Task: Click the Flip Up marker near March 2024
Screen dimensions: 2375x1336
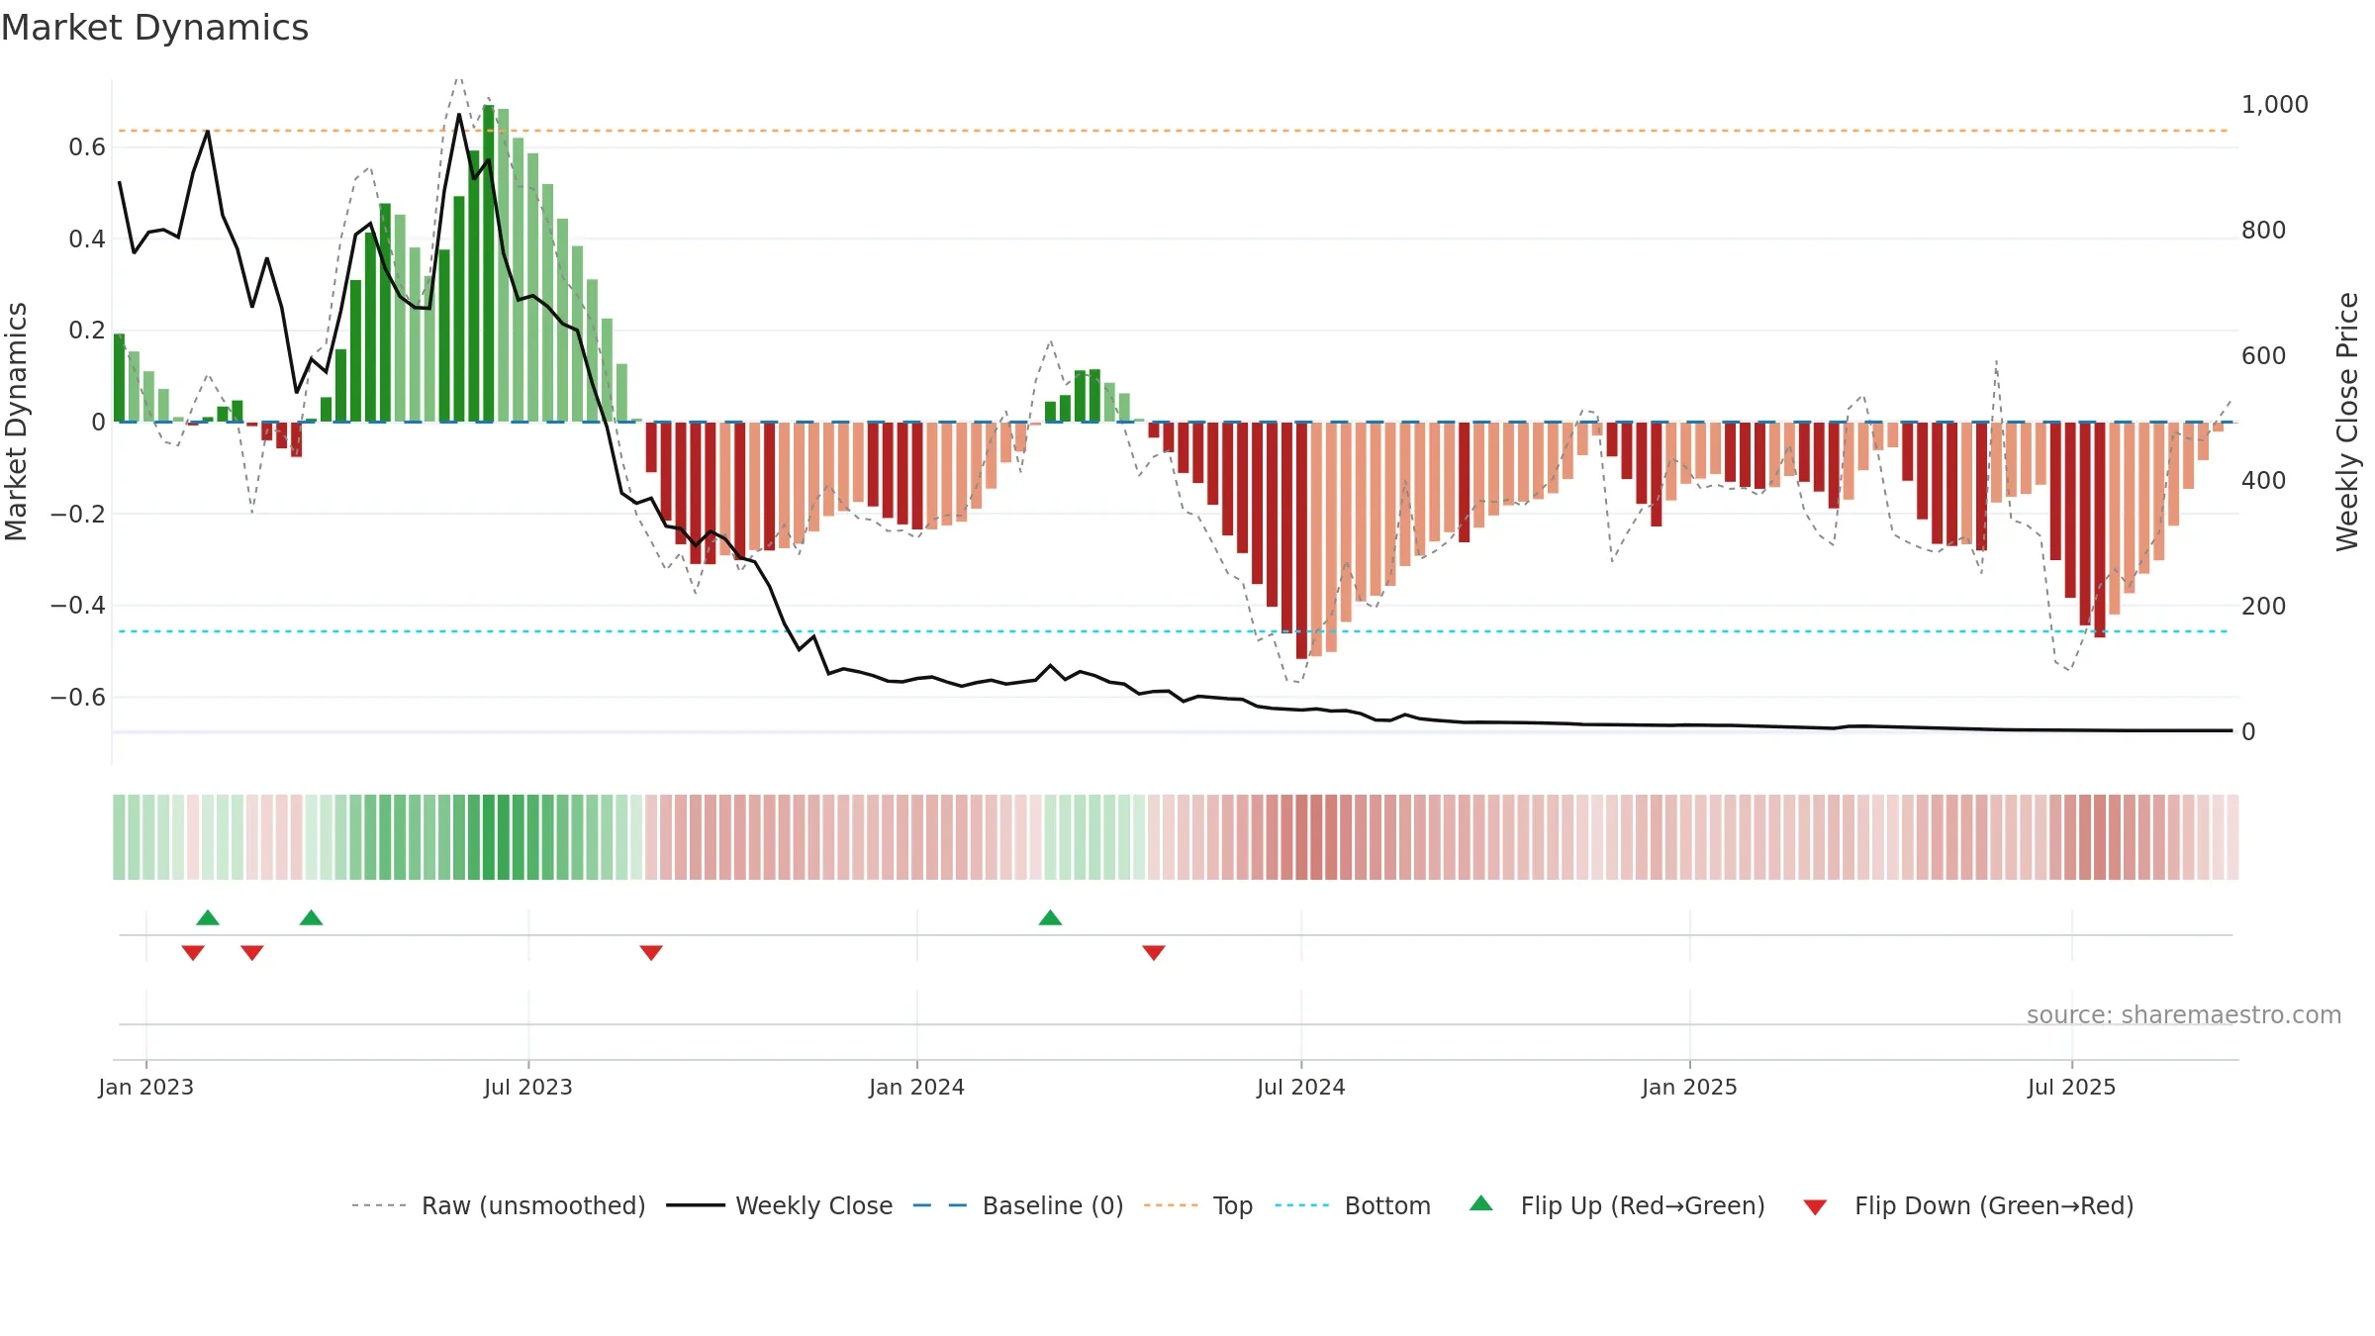Action: click(1050, 917)
